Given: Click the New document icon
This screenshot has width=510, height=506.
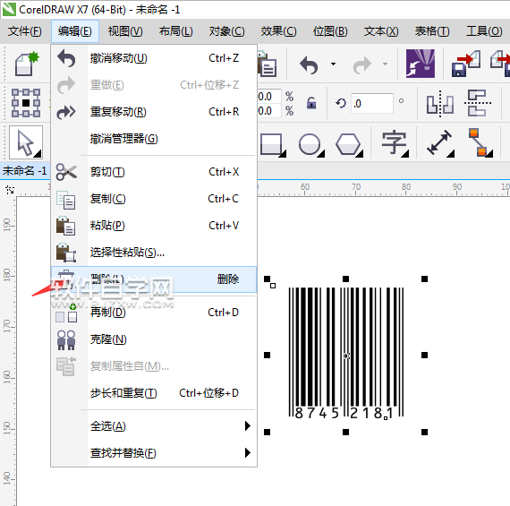Looking at the screenshot, I should pyautogui.click(x=27, y=64).
